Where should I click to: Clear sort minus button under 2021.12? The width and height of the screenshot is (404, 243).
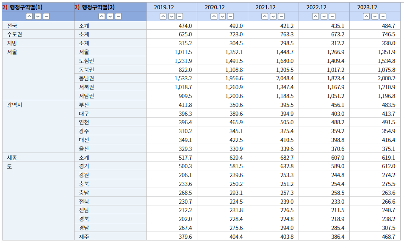click(281, 16)
